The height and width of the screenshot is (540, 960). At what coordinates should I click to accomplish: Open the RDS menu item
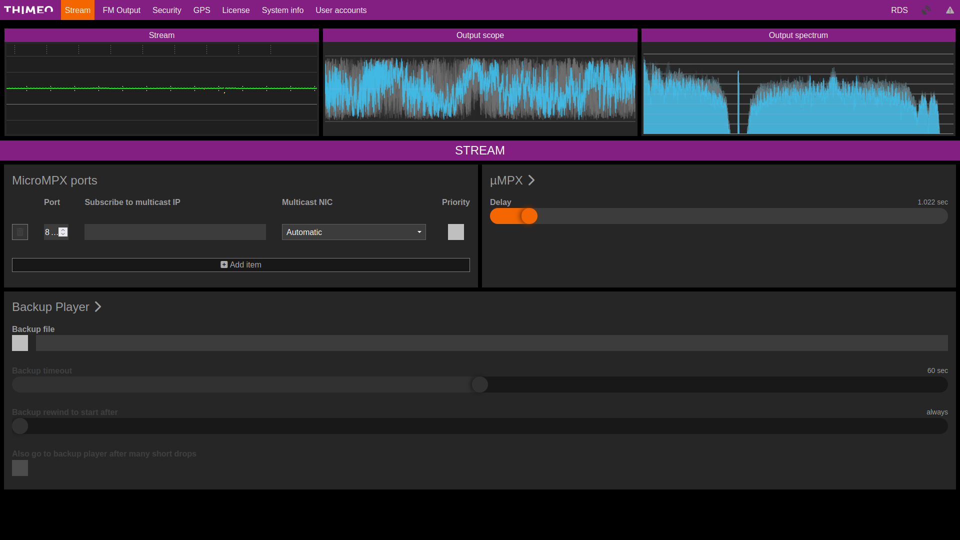(899, 10)
